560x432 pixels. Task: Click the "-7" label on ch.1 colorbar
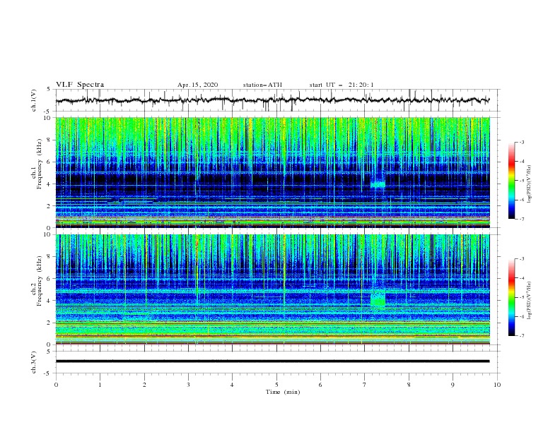(521, 219)
